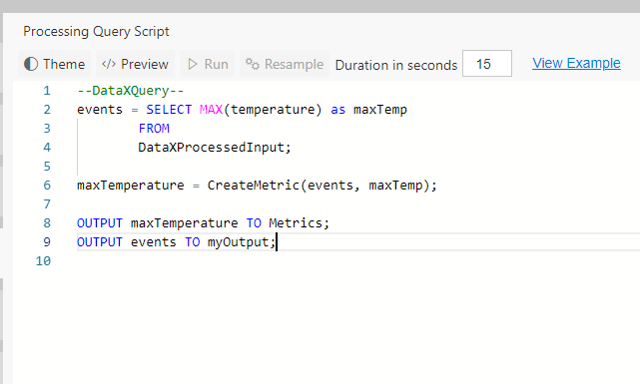This screenshot has width=640, height=384.
Task: Click the Preview code brackets icon
Action: pyautogui.click(x=109, y=64)
